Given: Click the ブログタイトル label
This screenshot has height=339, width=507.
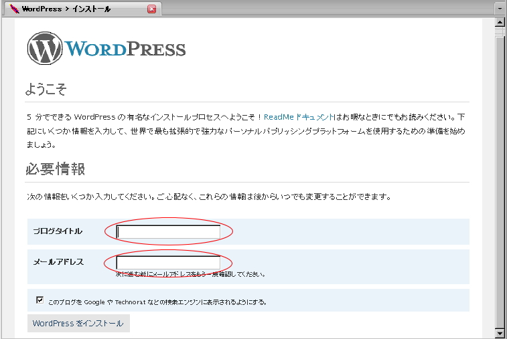Looking at the screenshot, I should (58, 231).
